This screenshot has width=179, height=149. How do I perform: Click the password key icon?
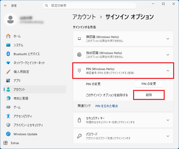pos(79,136)
